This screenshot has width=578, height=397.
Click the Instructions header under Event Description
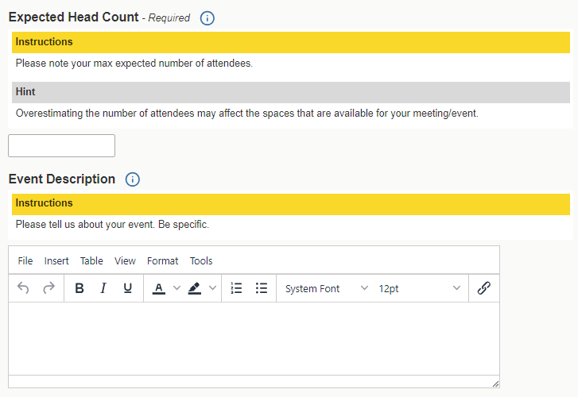point(291,204)
